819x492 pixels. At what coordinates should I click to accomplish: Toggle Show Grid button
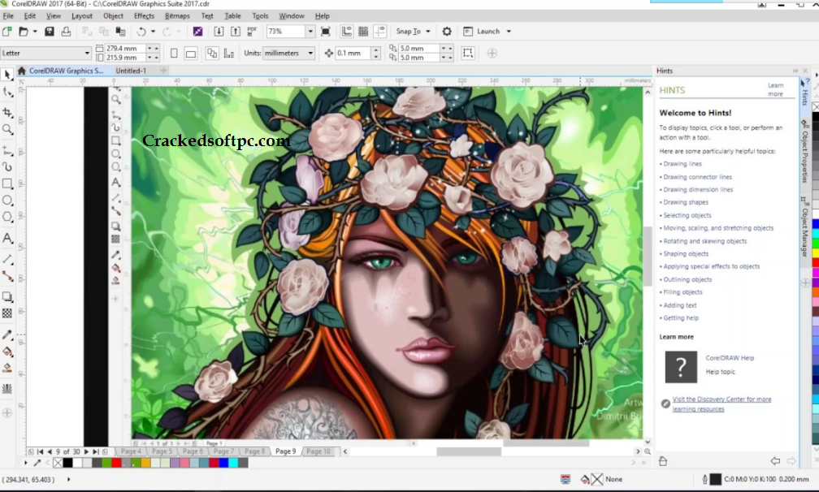(363, 32)
